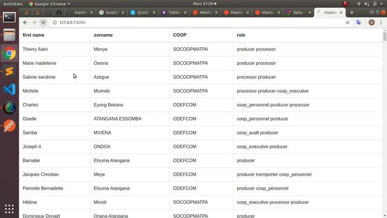Open the volume indicator
Image resolution: width=387 pixels, height=218 pixels.
click(366, 4)
